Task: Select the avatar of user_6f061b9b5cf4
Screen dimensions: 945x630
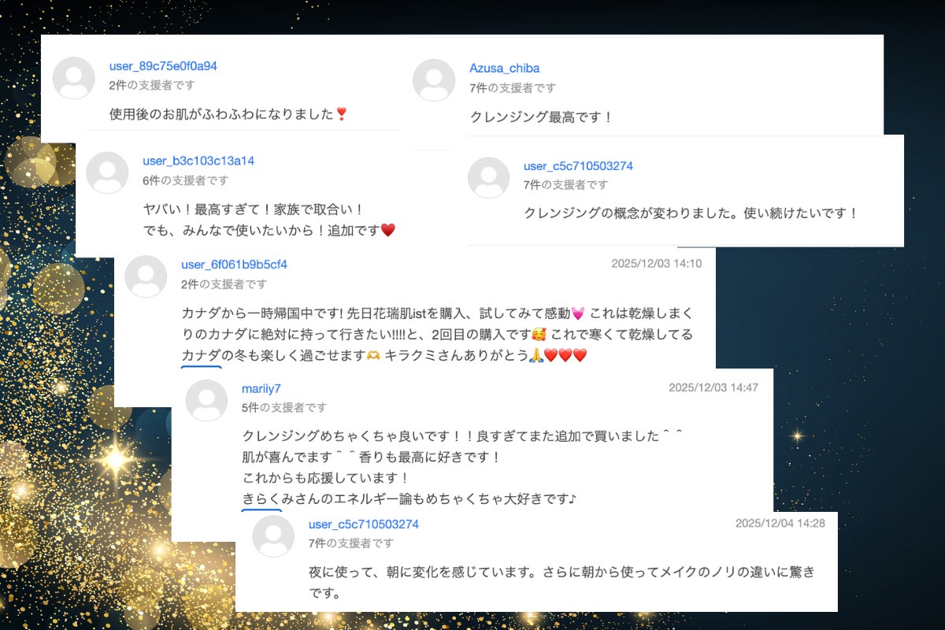Action: point(146,276)
